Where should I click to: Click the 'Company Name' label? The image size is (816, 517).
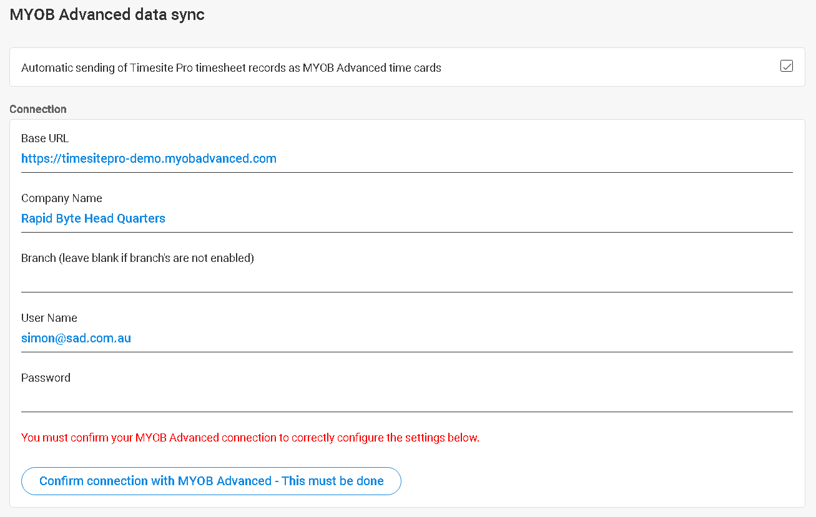click(x=62, y=198)
